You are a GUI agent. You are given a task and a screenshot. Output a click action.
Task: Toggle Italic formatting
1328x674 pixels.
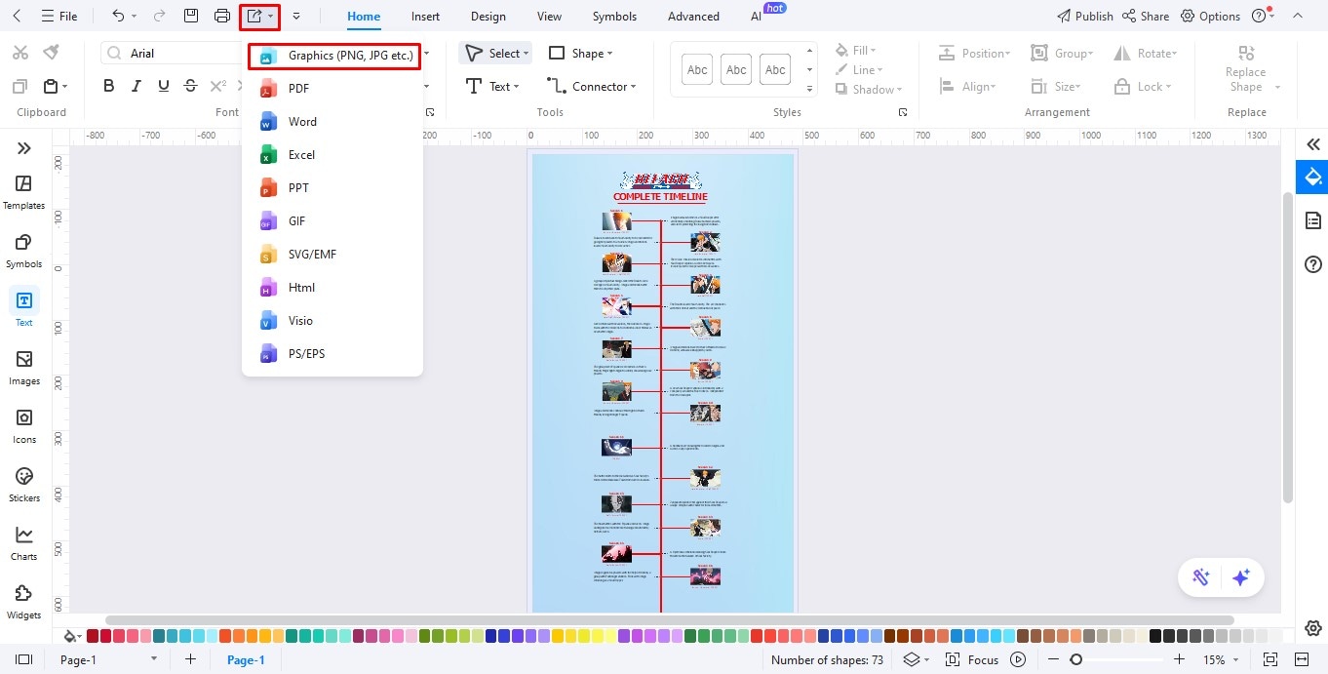click(137, 86)
